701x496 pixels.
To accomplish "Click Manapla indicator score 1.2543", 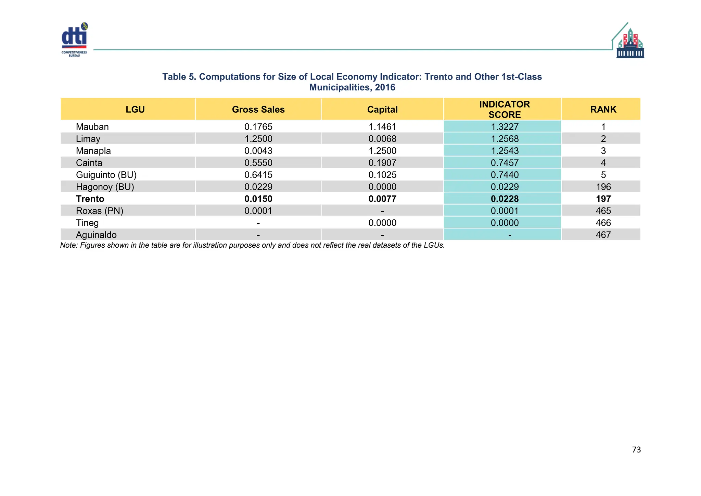I will (505, 151).
